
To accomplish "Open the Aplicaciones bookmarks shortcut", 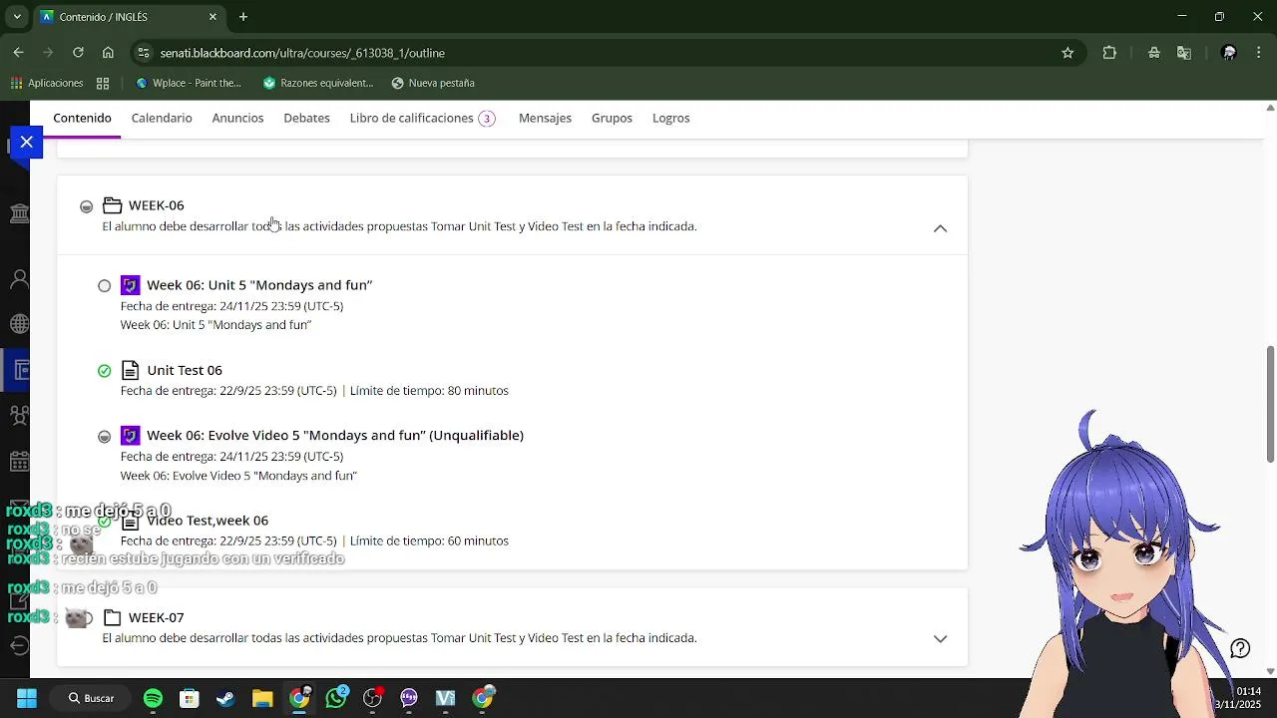I will coord(47,83).
